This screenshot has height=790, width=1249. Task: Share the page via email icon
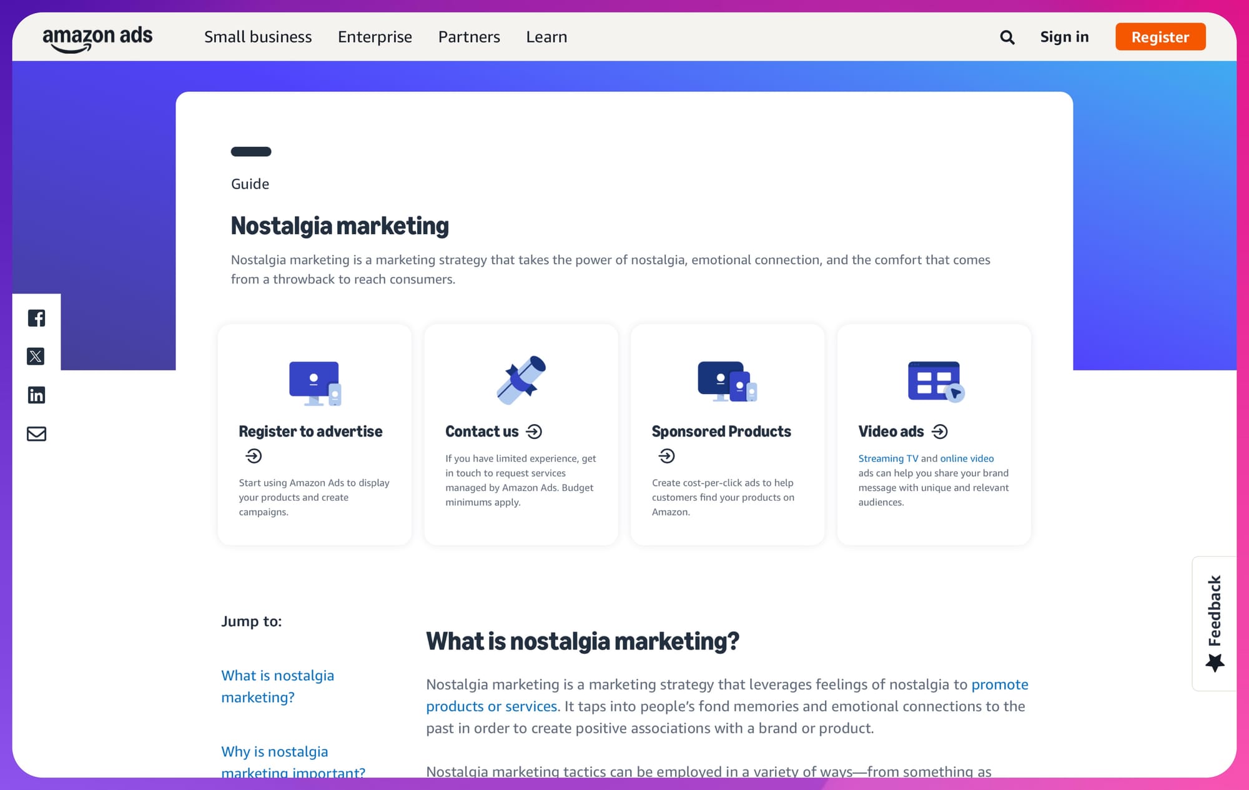tap(36, 433)
